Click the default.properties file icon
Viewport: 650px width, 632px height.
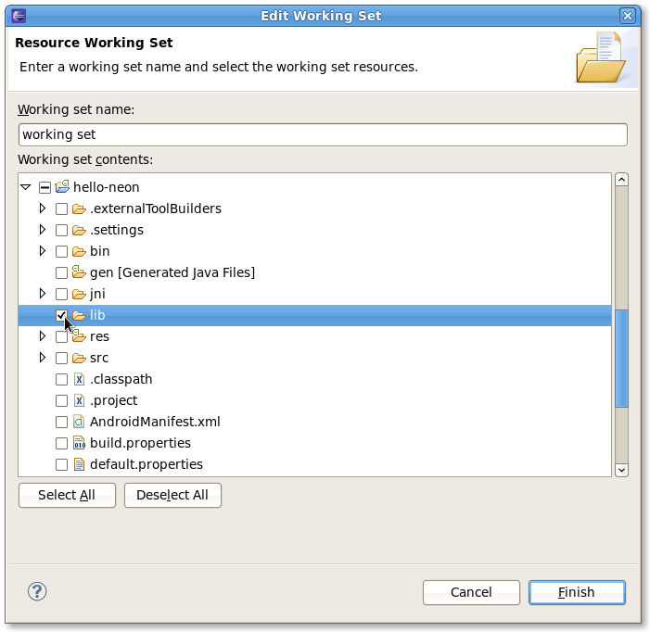coord(79,464)
